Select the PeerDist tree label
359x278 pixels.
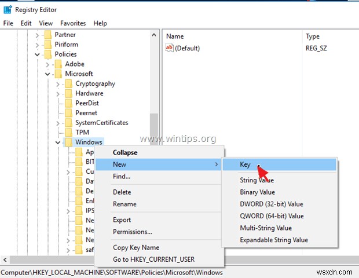[x=87, y=103]
